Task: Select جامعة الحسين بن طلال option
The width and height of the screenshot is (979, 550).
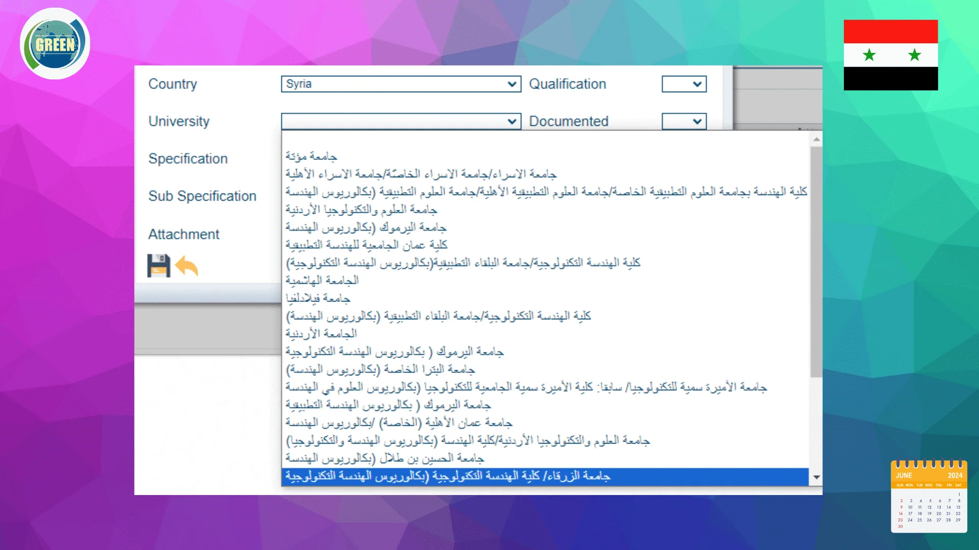Action: pos(384,458)
